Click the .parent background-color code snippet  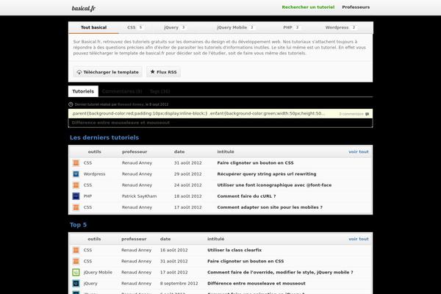pyautogui.click(x=198, y=113)
